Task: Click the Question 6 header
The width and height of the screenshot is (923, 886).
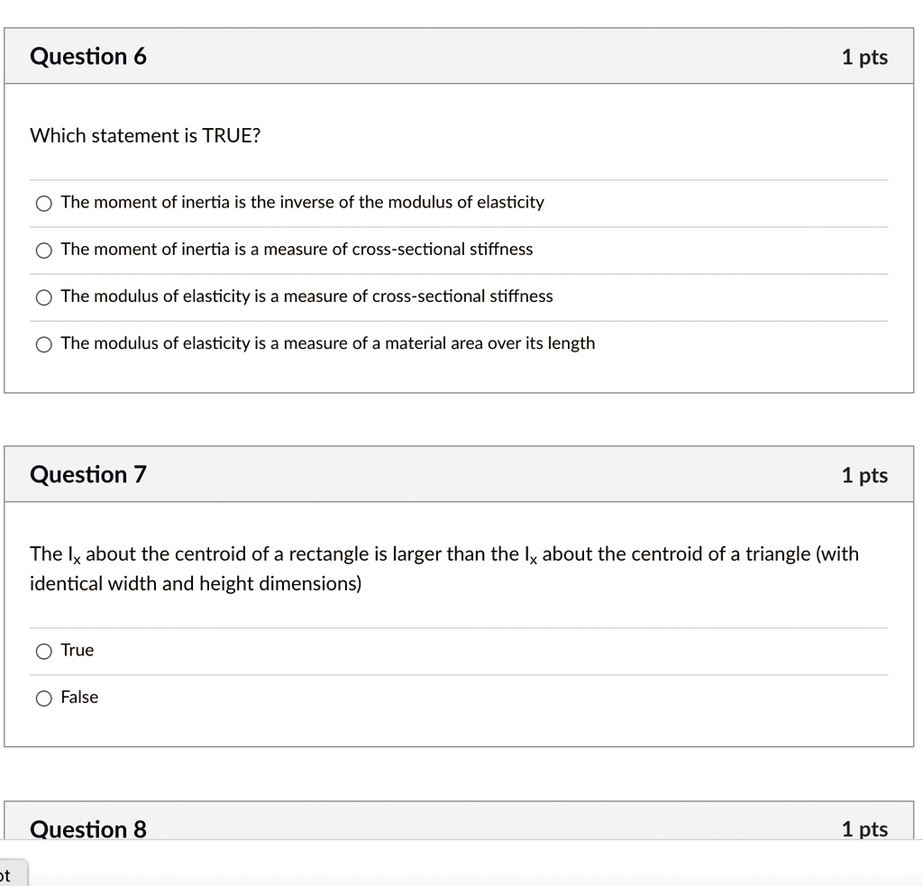Action: [x=87, y=56]
